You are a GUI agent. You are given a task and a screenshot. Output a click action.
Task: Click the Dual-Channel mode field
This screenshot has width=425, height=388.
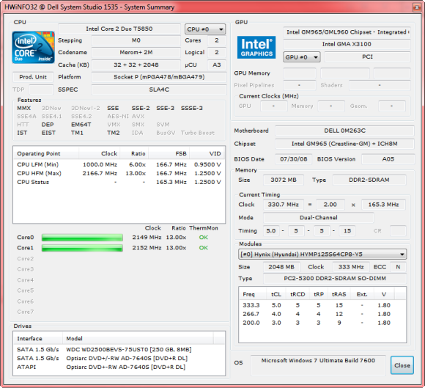coord(319,218)
